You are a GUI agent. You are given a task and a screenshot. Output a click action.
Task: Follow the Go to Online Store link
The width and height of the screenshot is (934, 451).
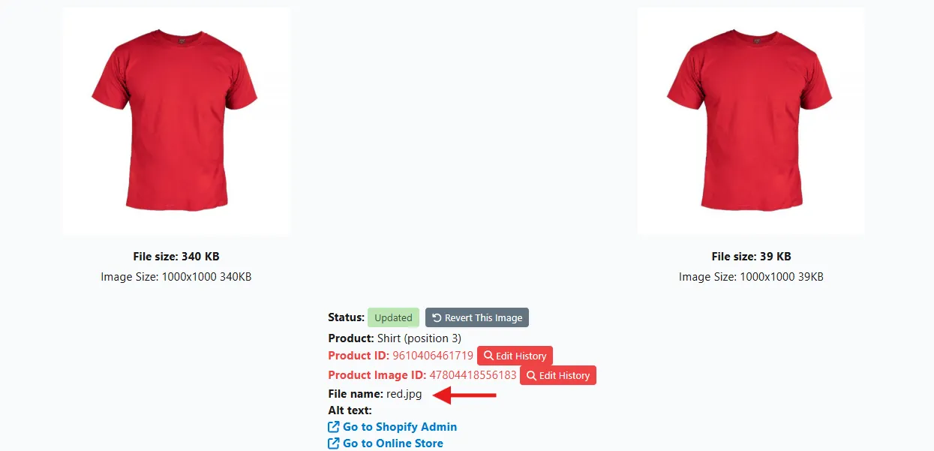pos(393,443)
